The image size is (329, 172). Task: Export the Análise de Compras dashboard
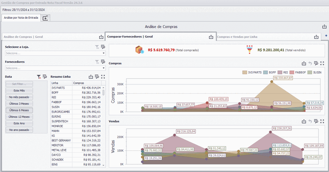(x=324, y=27)
